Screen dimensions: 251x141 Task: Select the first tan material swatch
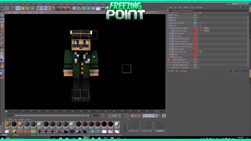(x=7, y=125)
